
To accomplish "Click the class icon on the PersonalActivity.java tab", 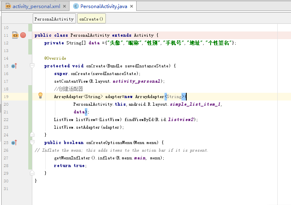I will click(76, 6).
